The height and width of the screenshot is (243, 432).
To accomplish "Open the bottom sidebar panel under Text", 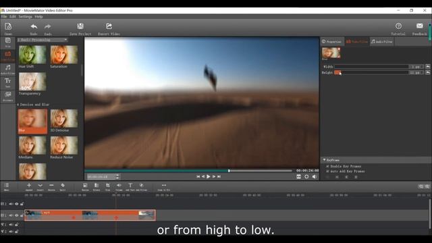I will (x=7, y=96).
